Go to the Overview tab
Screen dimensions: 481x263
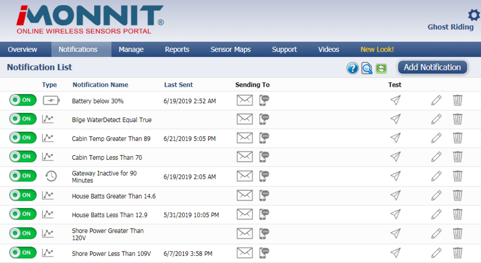(x=22, y=49)
